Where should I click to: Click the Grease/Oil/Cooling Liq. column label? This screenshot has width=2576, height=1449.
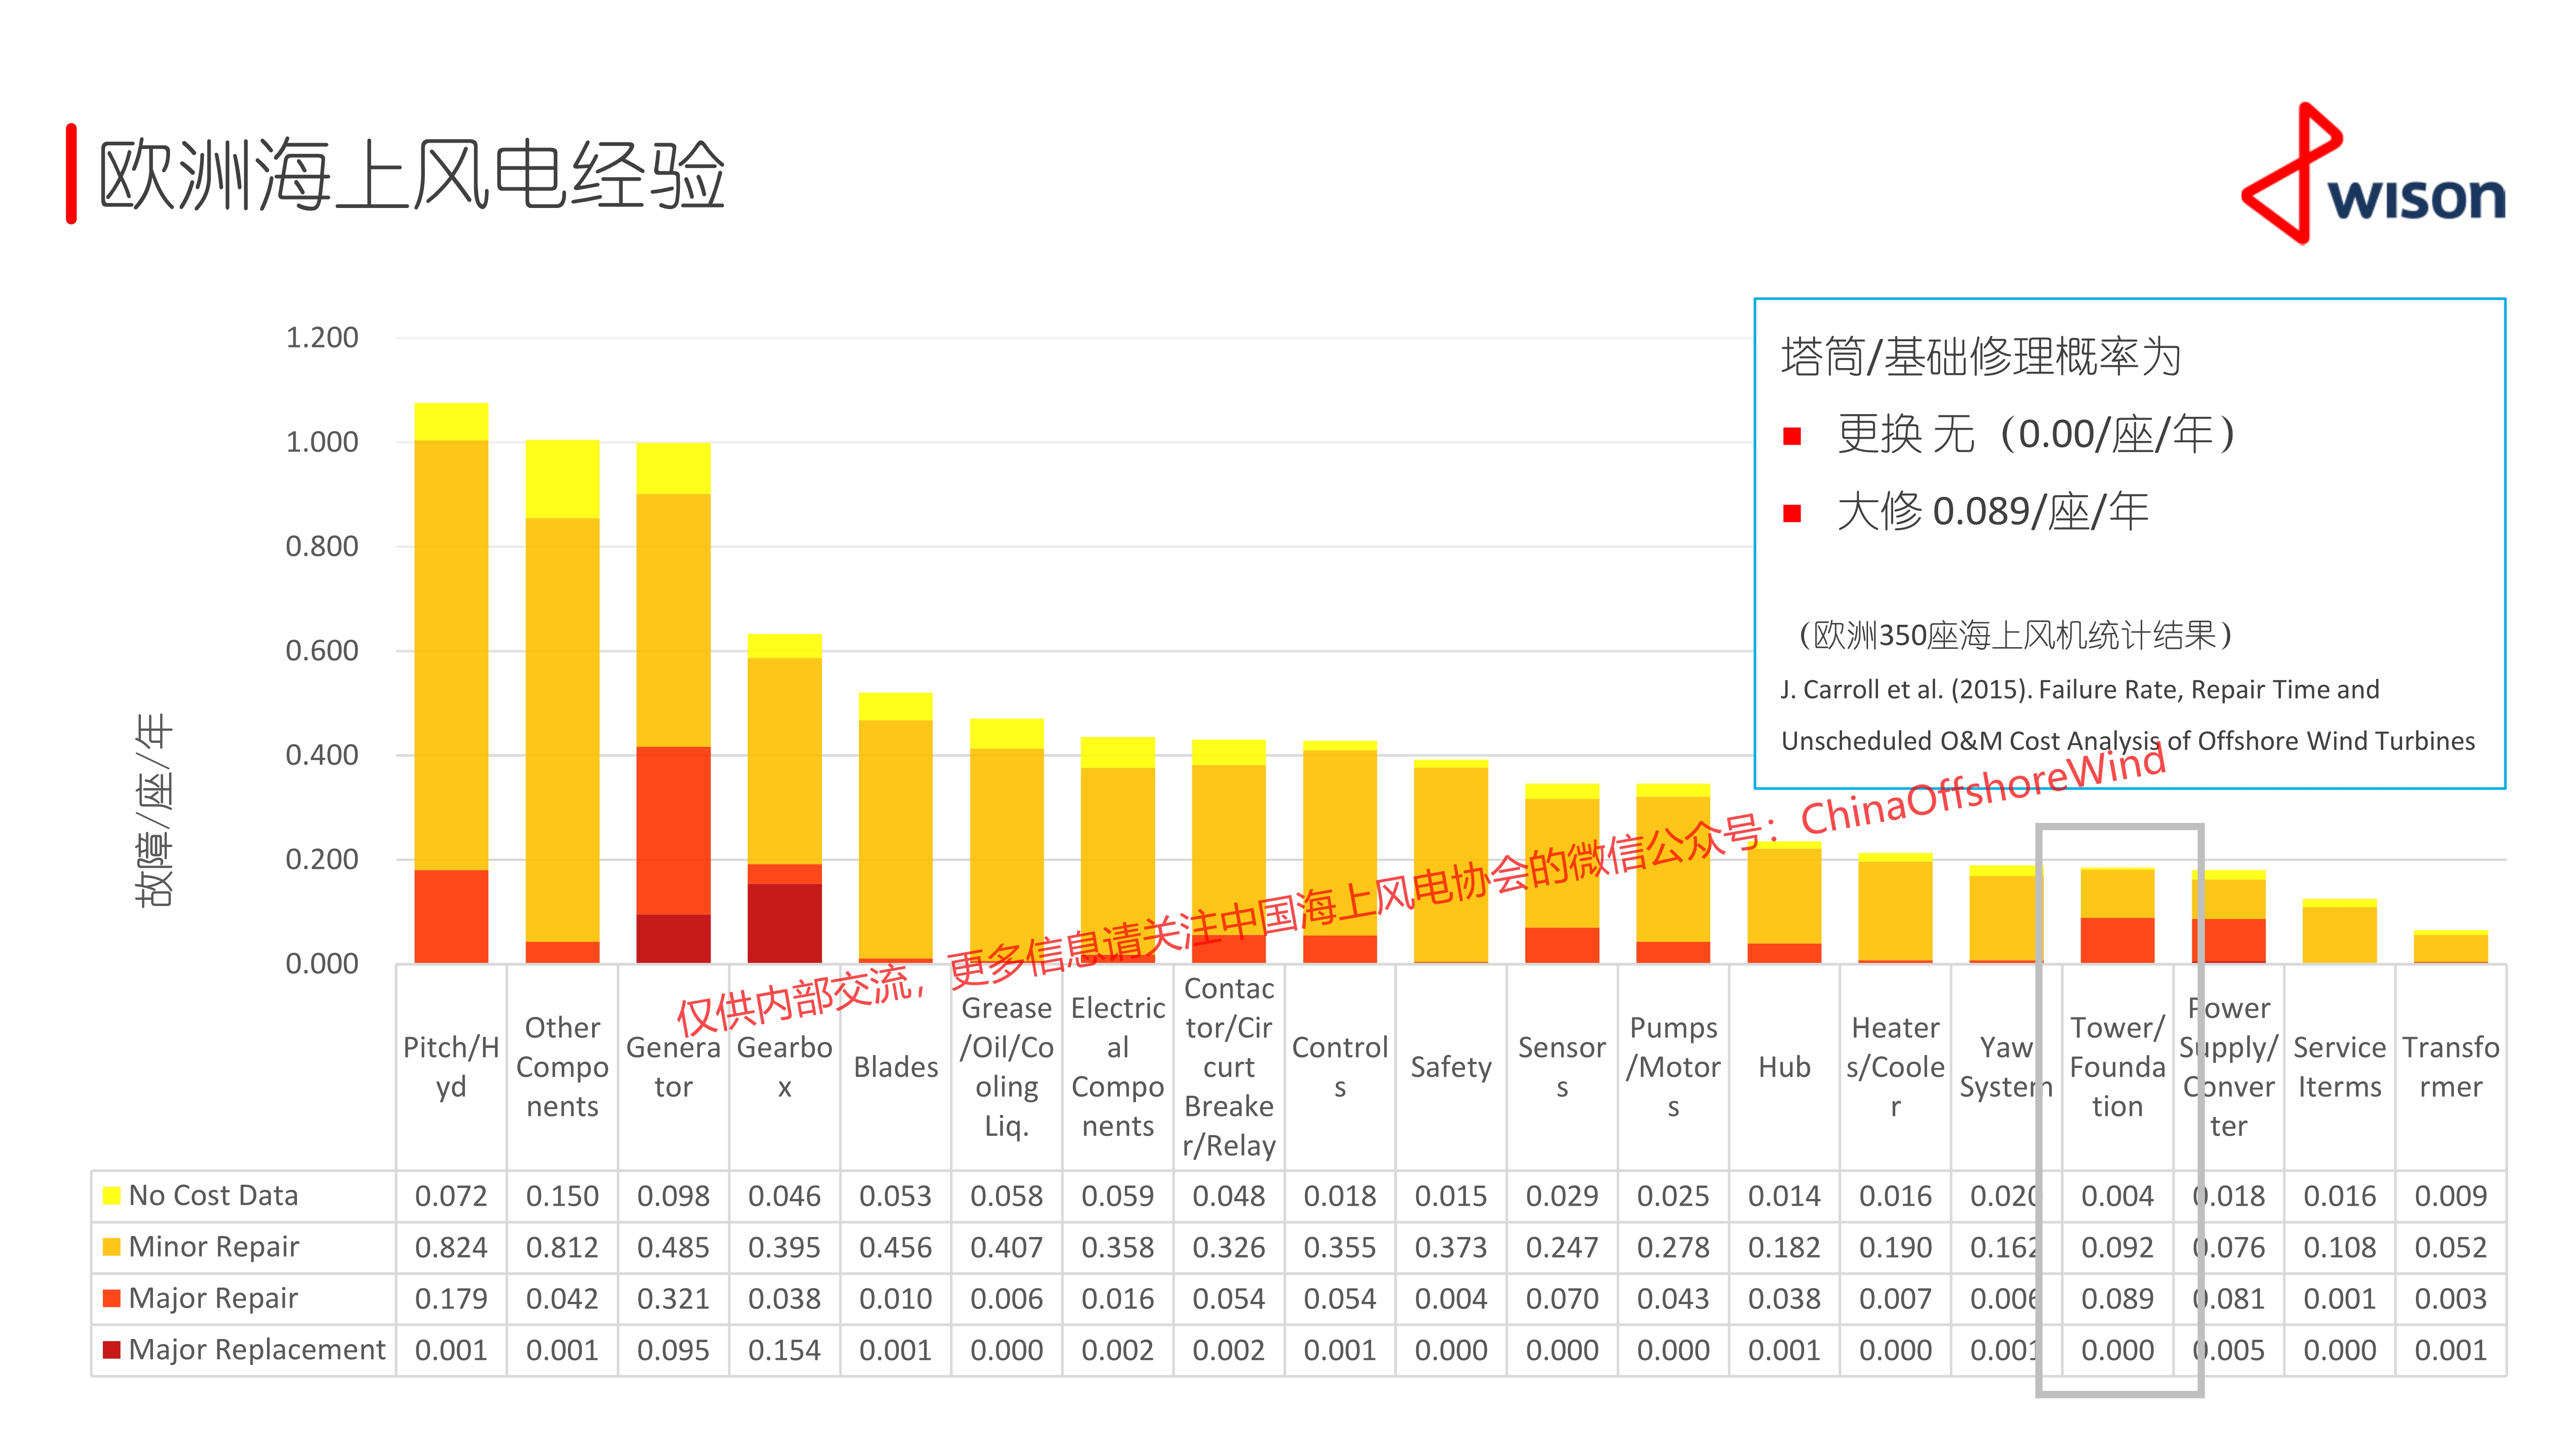(1006, 1067)
